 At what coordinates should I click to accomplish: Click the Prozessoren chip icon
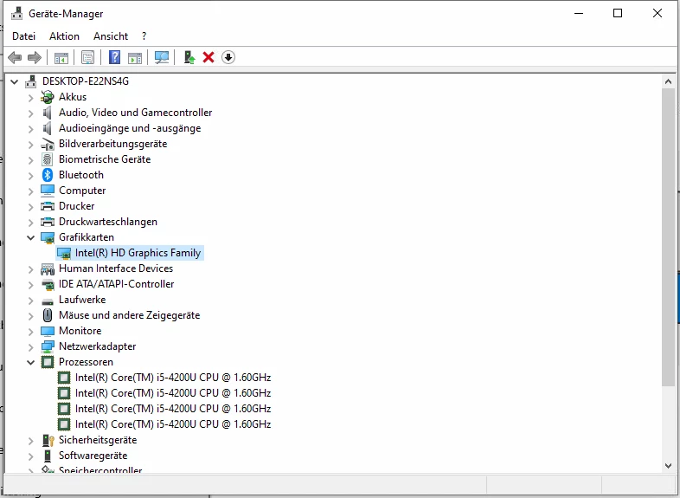(48, 362)
